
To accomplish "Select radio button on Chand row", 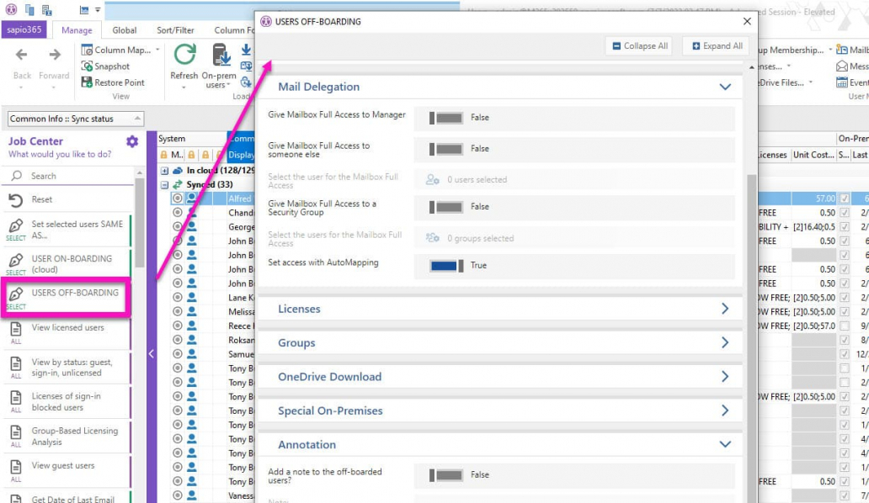I will pos(178,213).
